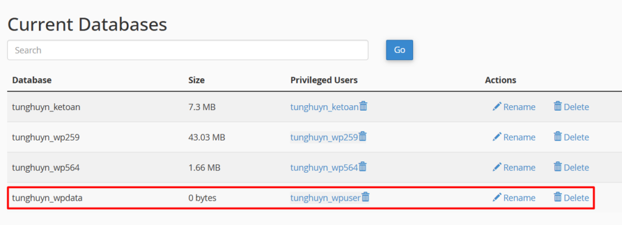Select database name tunghuyn_ketoan in the table

(x=46, y=107)
